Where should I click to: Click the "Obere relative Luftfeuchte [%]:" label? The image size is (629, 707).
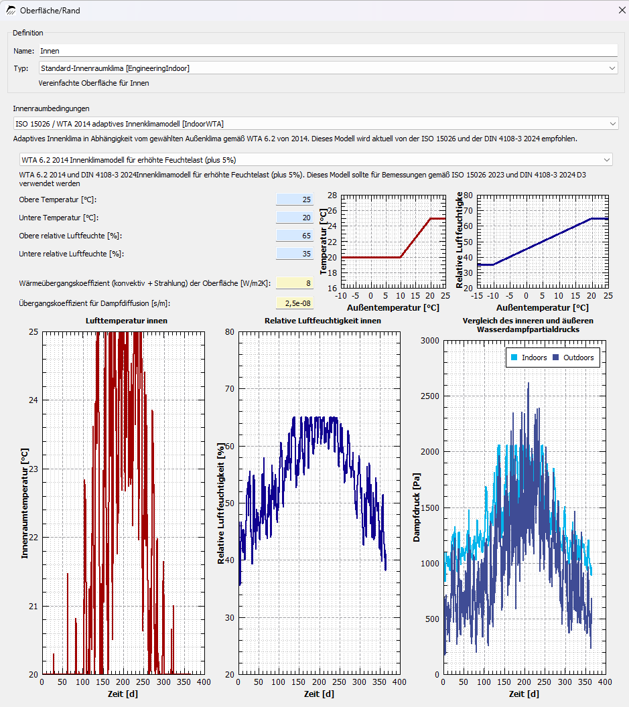[70, 236]
